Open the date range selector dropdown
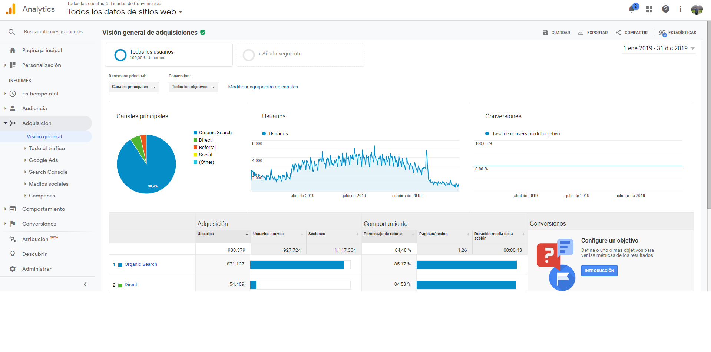The image size is (711, 352). 659,48
